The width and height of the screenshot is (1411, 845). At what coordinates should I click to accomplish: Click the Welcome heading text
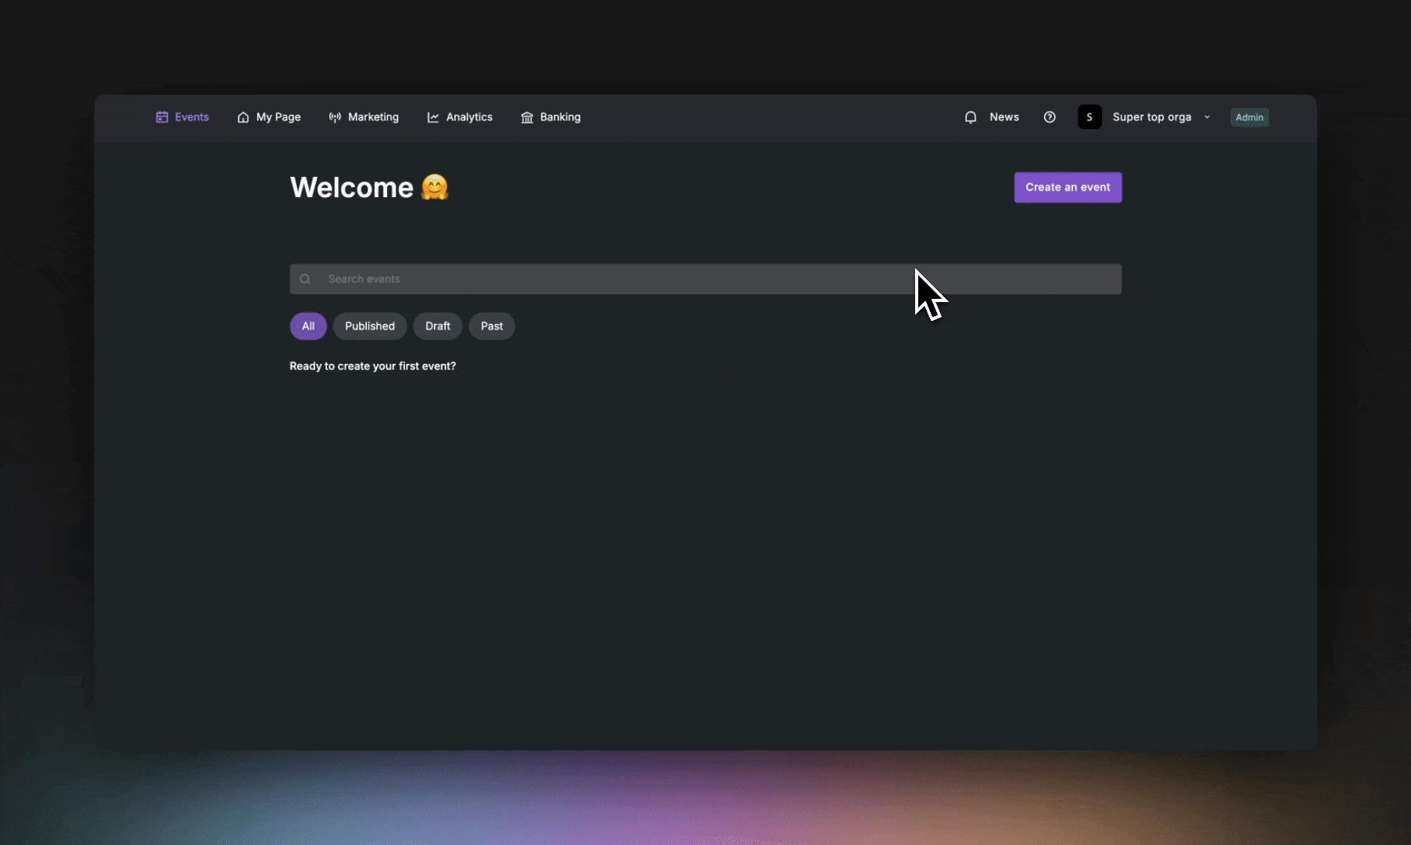click(x=352, y=188)
